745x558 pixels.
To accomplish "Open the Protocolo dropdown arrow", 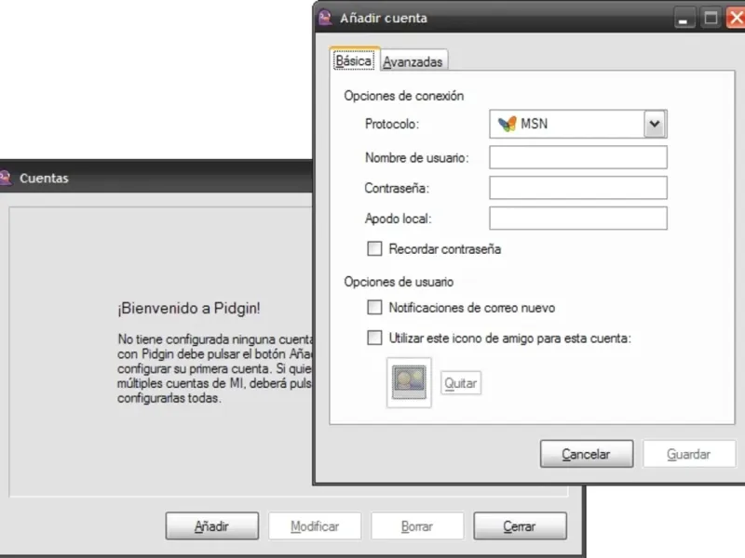I will tap(655, 124).
